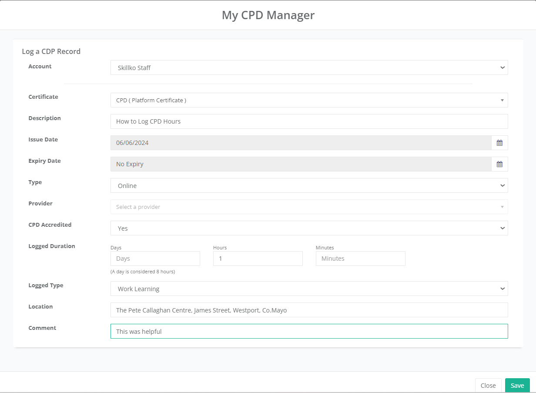Viewport: 536px width, 393px height.
Task: Click the Minutes input field
Action: [x=360, y=258]
